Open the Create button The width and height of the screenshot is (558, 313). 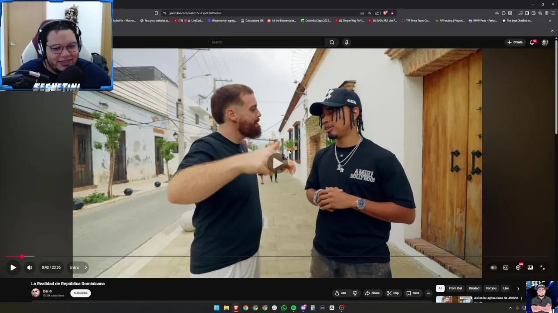pyautogui.click(x=515, y=42)
